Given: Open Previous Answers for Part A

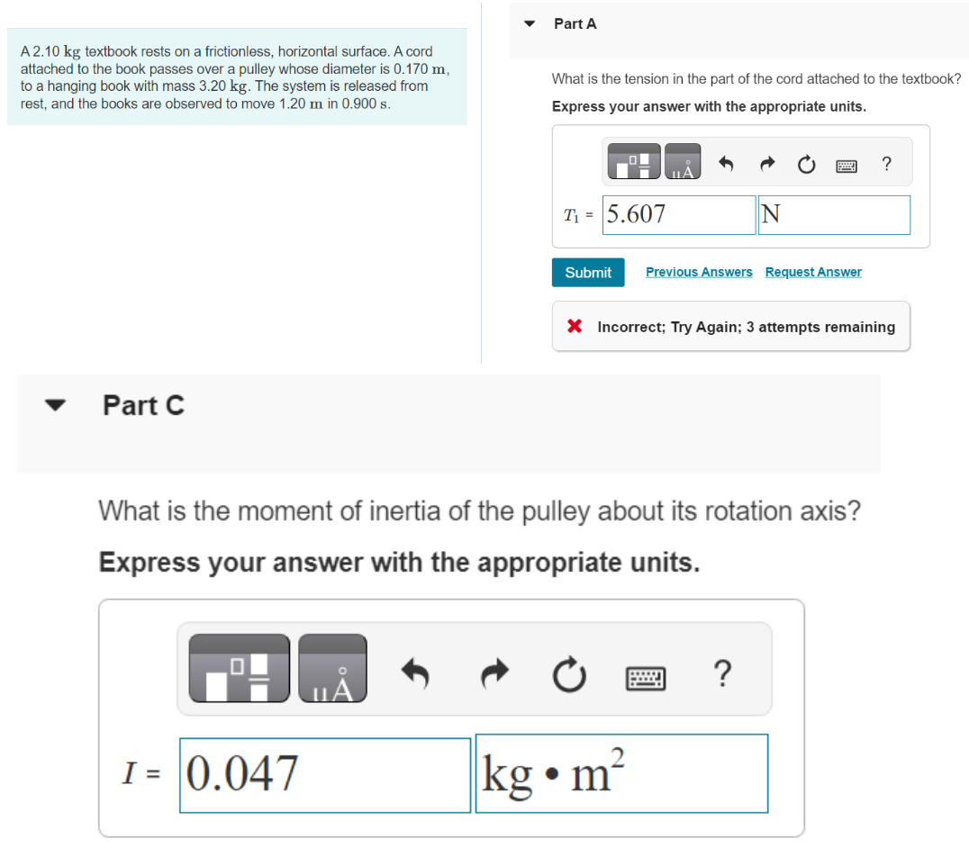Looking at the screenshot, I should point(699,272).
